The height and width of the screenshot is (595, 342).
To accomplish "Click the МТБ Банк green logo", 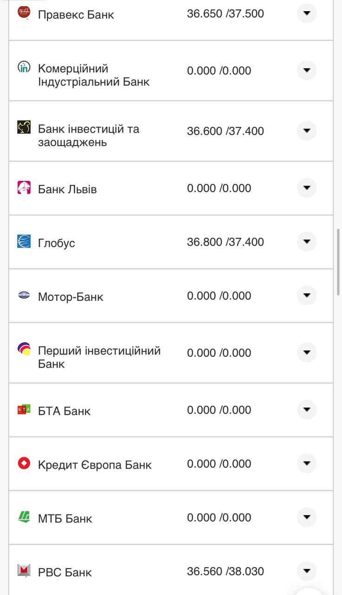I will (24, 517).
